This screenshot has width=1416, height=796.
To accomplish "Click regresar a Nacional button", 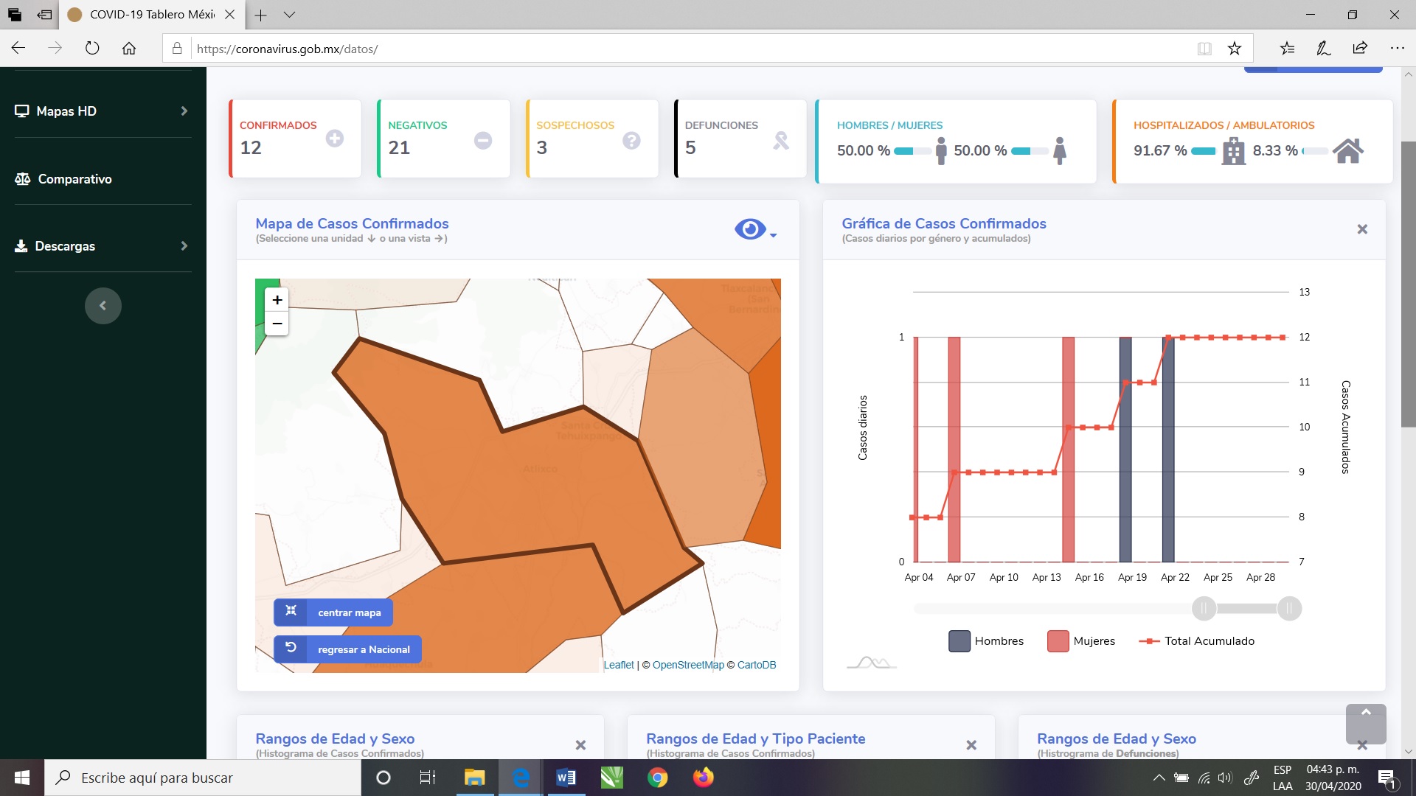I will click(x=348, y=649).
